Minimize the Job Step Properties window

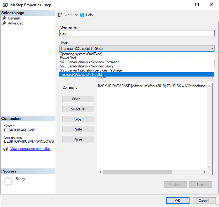(183, 5)
